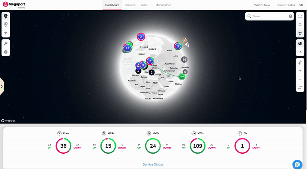Switch to the Services tab
This screenshot has height=169, width=307.
(130, 5)
